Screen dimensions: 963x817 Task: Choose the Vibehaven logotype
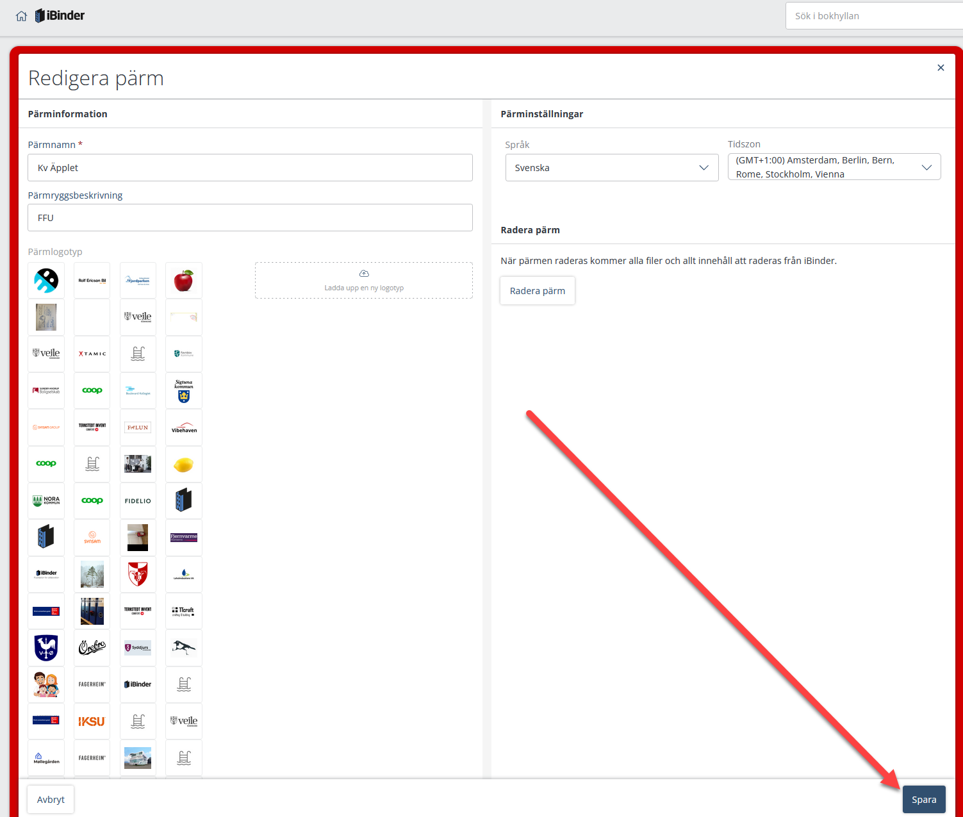pyautogui.click(x=184, y=427)
